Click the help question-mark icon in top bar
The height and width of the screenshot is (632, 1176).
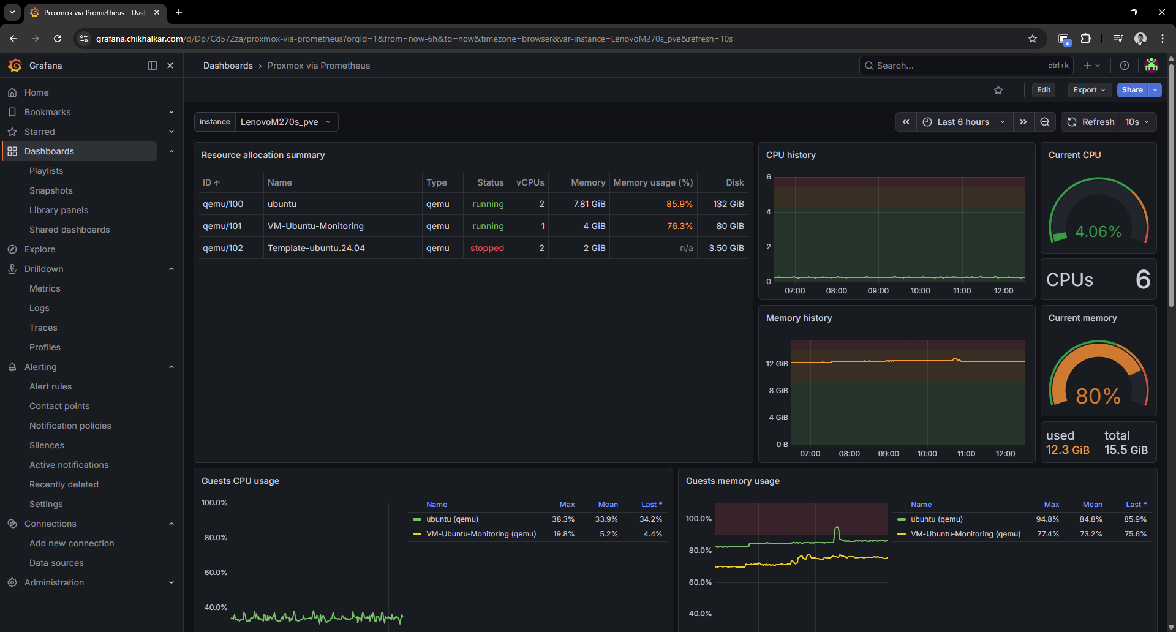(1125, 66)
